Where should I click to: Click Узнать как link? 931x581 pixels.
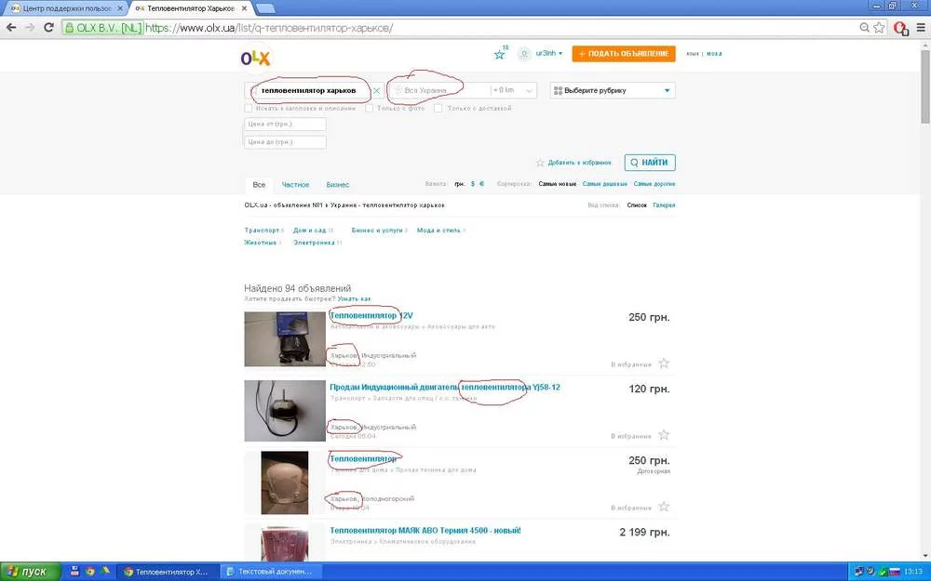[x=355, y=299]
